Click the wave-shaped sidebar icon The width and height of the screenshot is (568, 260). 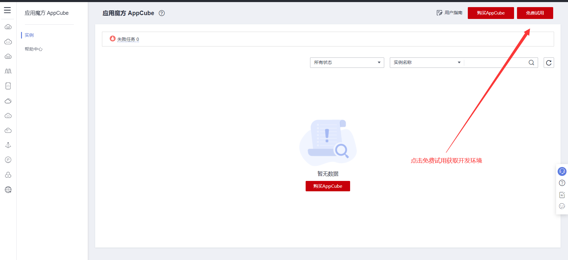click(8, 71)
